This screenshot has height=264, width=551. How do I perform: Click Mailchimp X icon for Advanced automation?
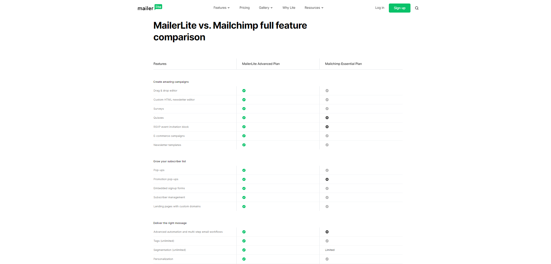tap(327, 232)
